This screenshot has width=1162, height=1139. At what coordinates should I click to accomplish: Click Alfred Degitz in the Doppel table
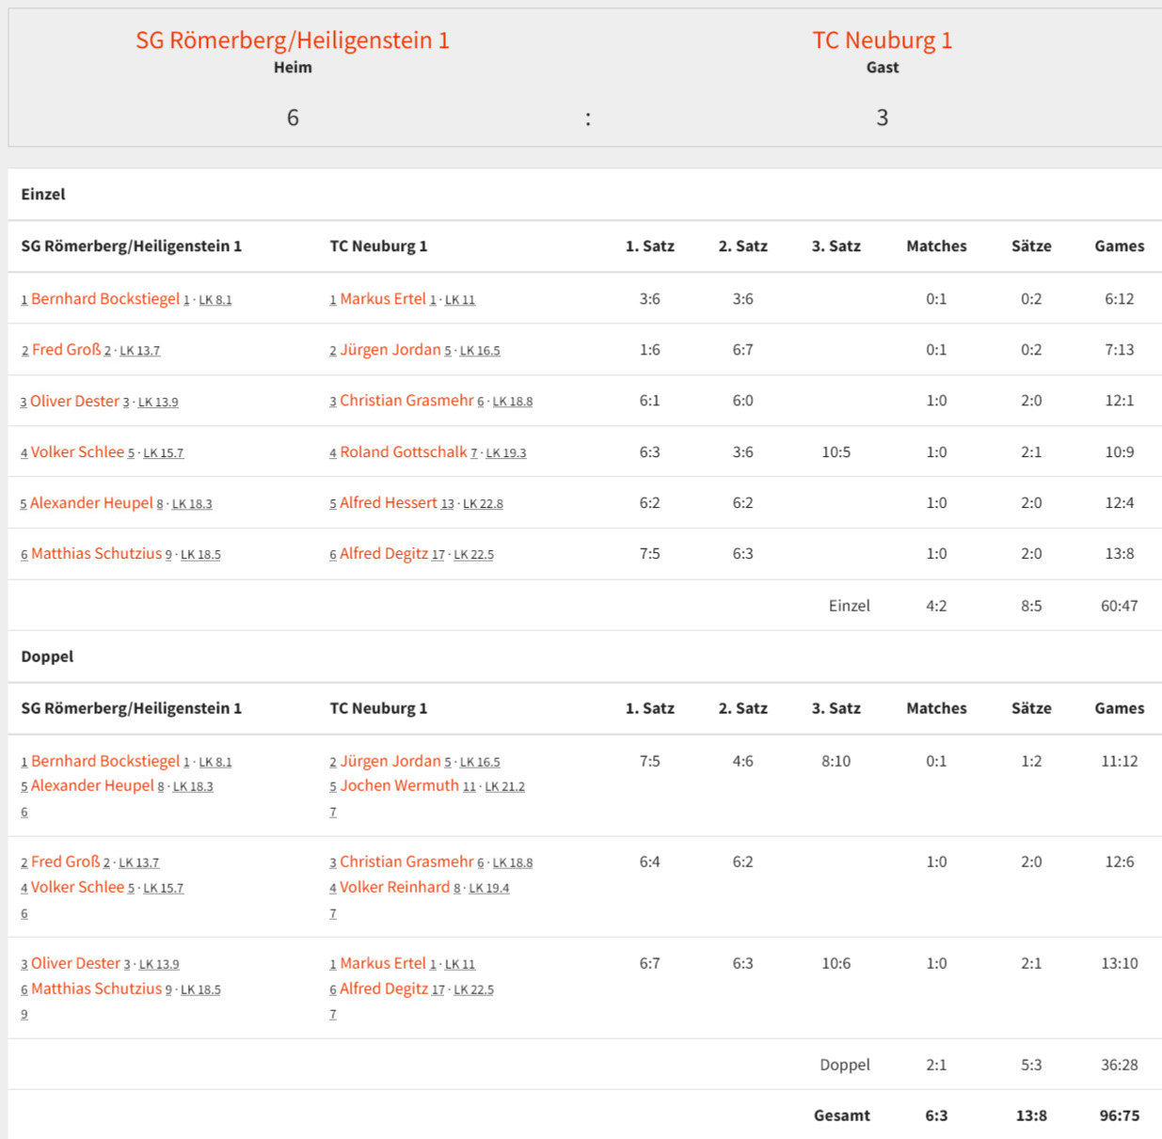coord(384,989)
